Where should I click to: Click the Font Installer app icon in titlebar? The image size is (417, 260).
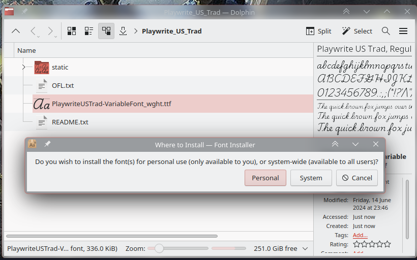32,144
